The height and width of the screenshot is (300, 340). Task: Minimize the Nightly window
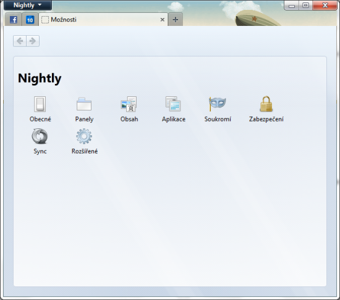pyautogui.click(x=292, y=6)
